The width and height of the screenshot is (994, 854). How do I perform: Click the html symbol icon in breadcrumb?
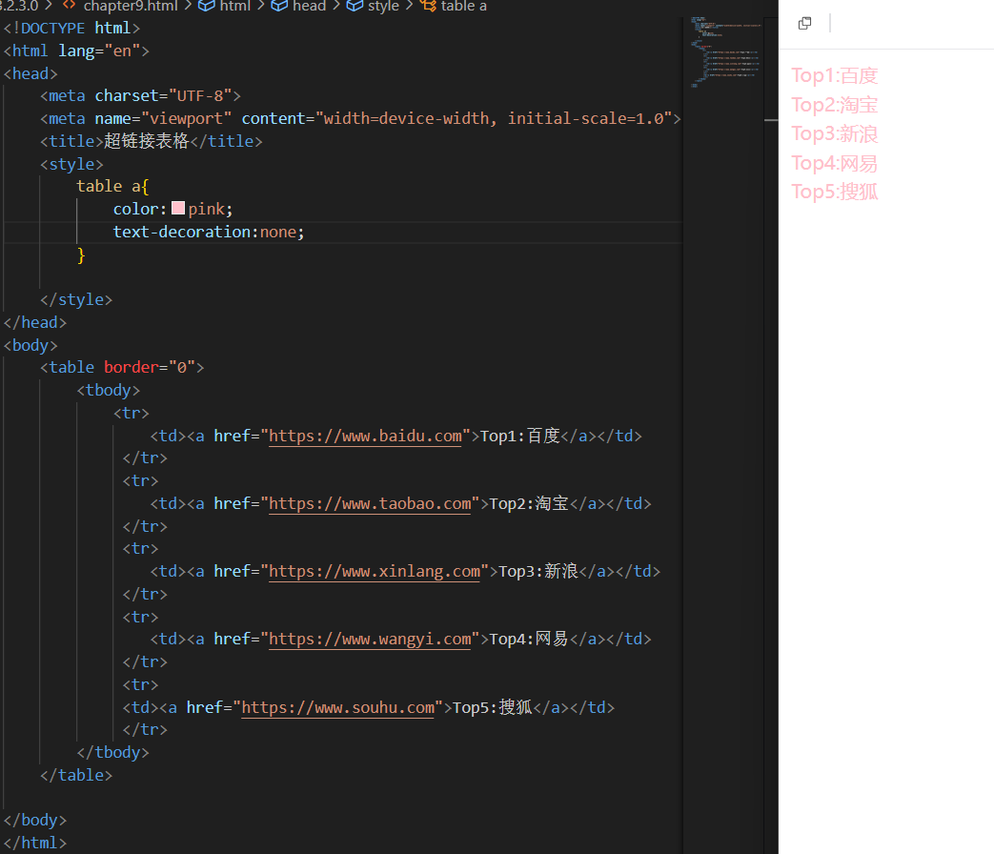(206, 6)
